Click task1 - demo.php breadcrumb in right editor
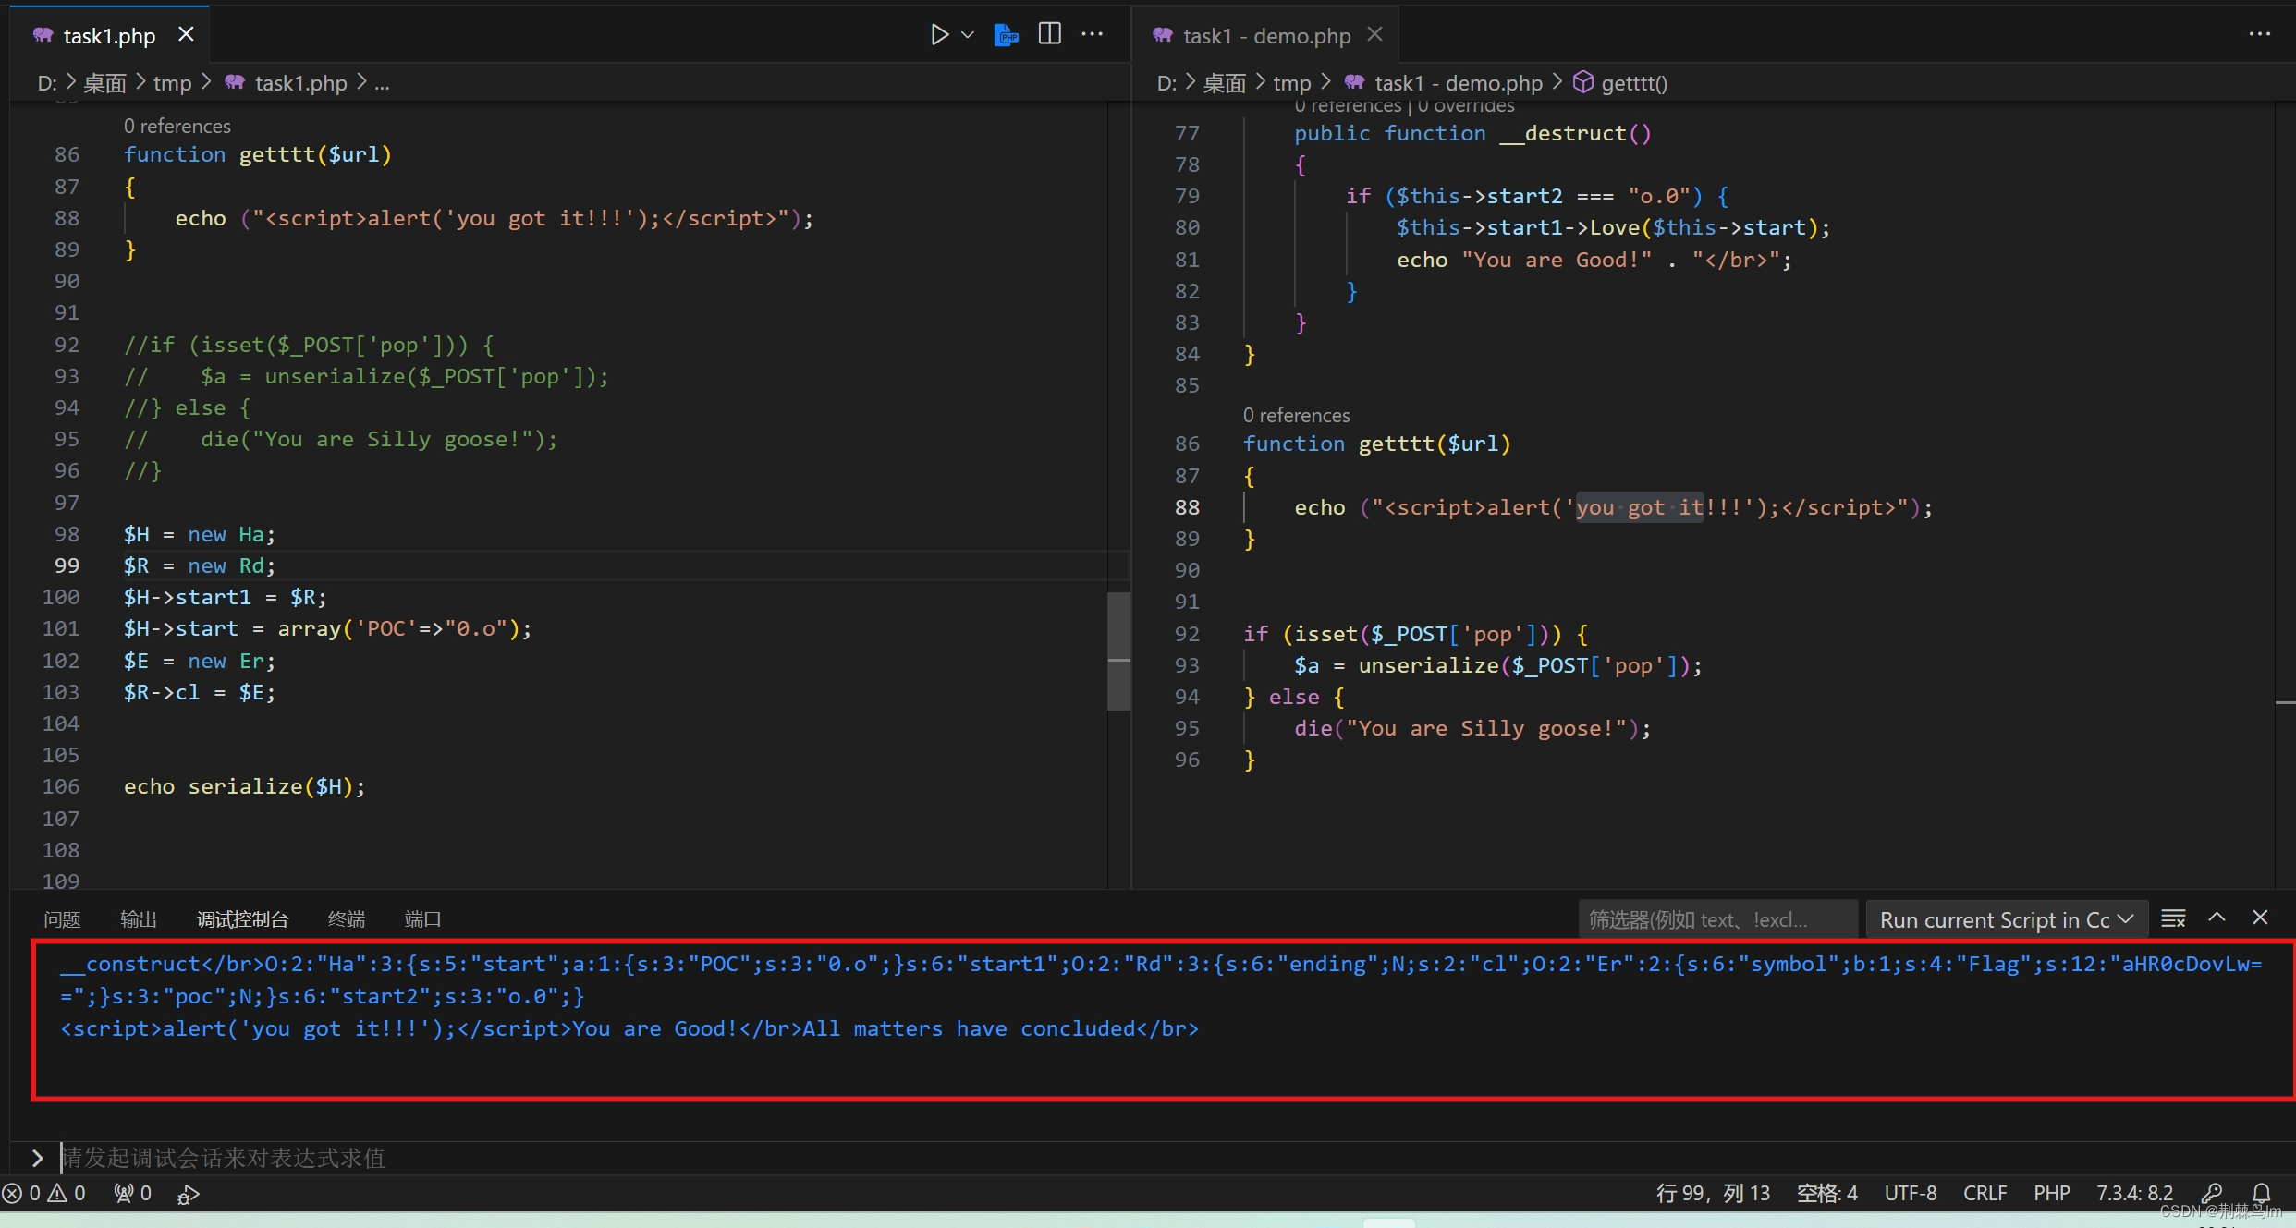Screen dimensions: 2296x1228 [1459, 83]
